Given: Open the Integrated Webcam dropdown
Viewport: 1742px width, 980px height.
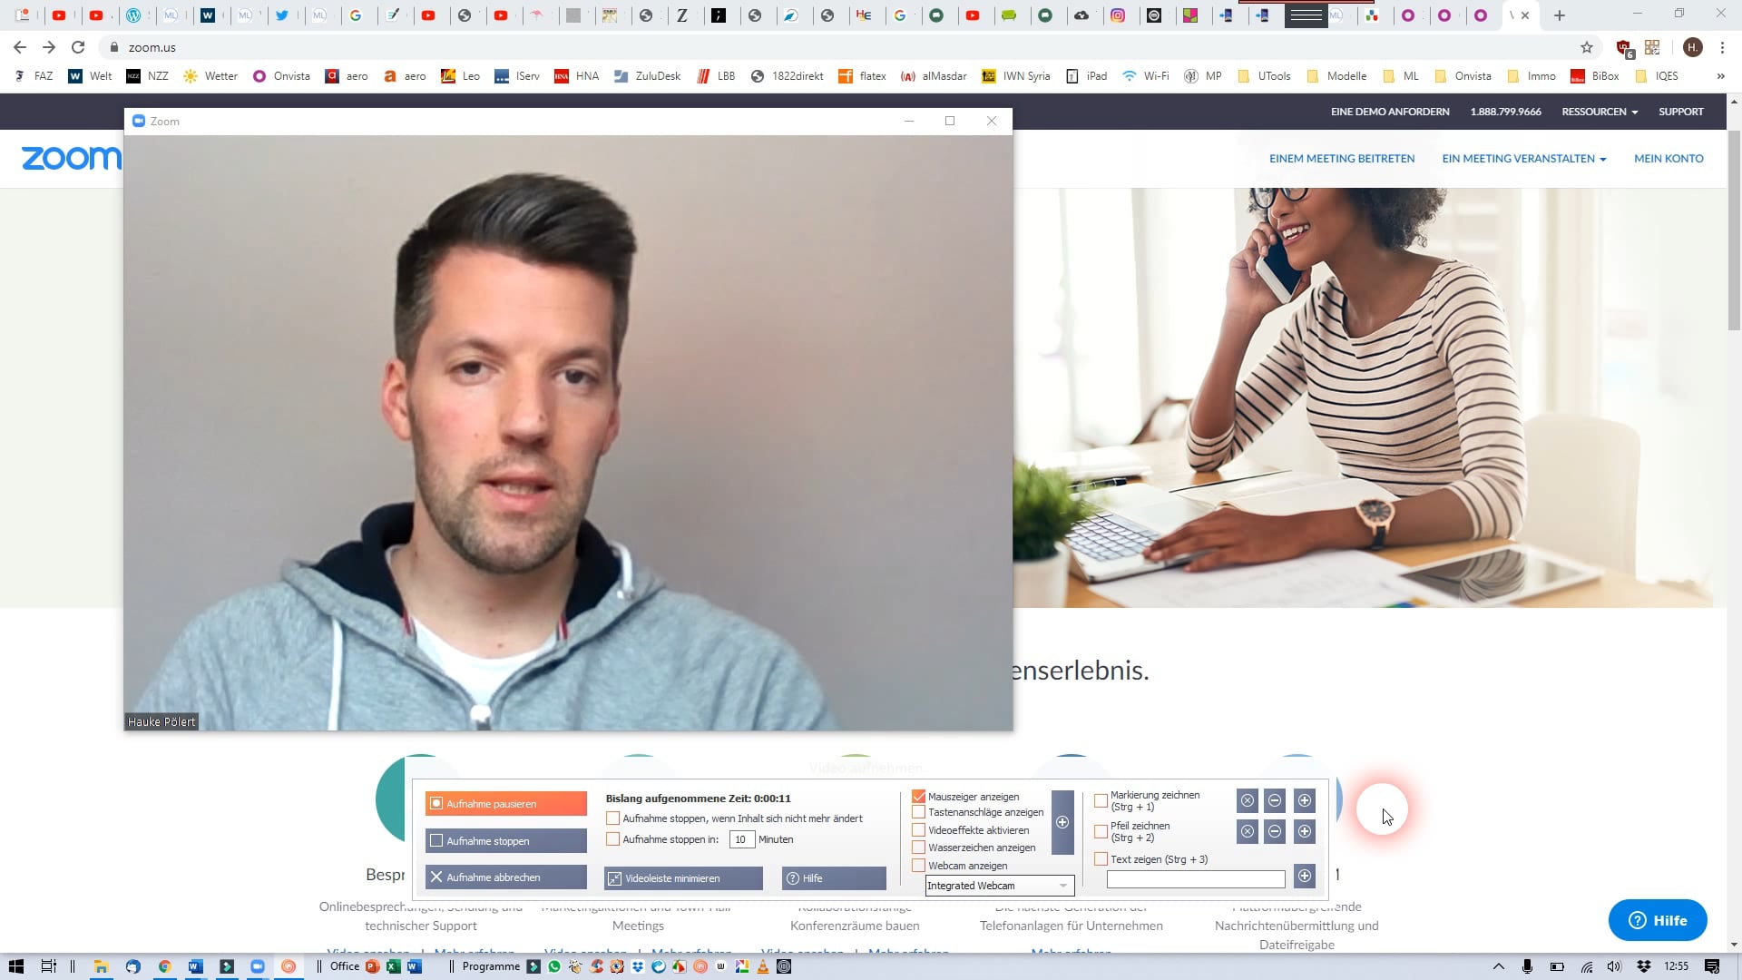Looking at the screenshot, I should [999, 886].
